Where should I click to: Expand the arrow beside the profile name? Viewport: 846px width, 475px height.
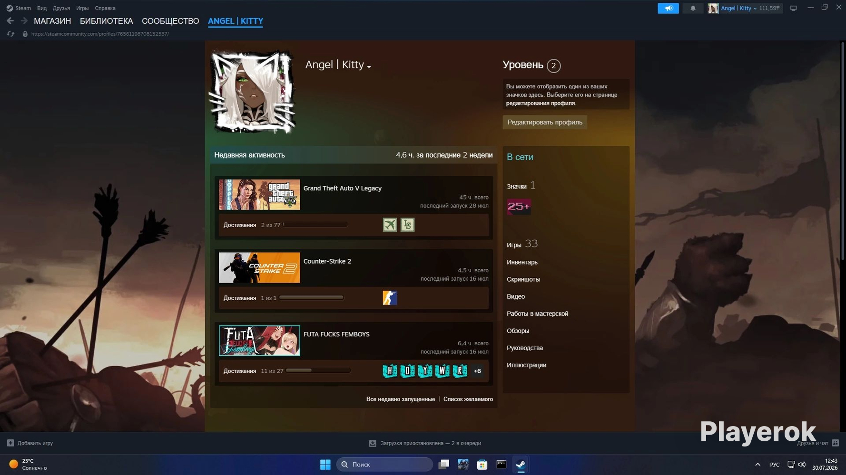(369, 67)
